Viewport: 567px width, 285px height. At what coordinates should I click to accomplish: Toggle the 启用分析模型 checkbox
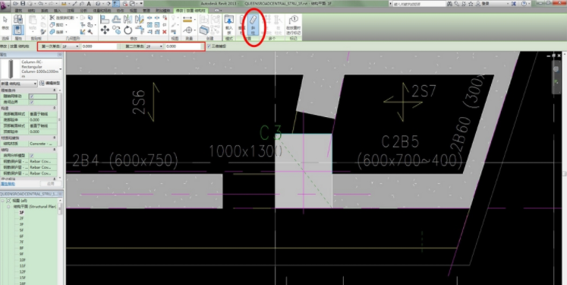[32, 155]
